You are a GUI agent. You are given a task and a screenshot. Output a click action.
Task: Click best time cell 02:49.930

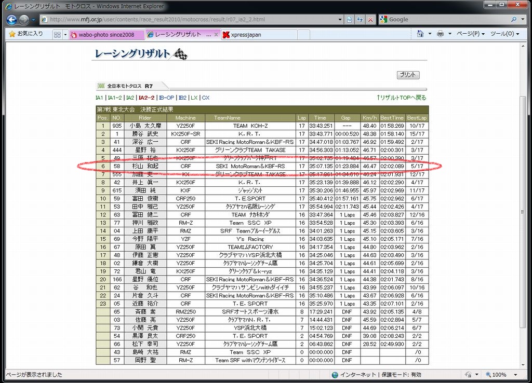pos(392,344)
